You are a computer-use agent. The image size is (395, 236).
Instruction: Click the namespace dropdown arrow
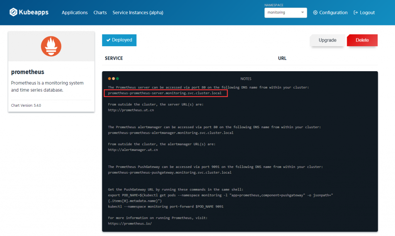click(x=302, y=13)
